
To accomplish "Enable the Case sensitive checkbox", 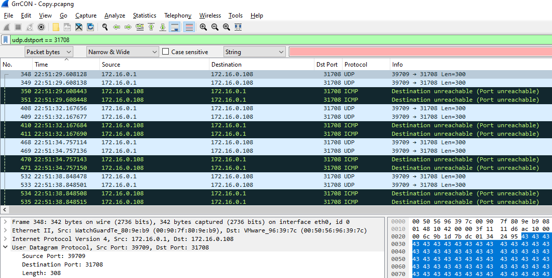I will [x=166, y=52].
